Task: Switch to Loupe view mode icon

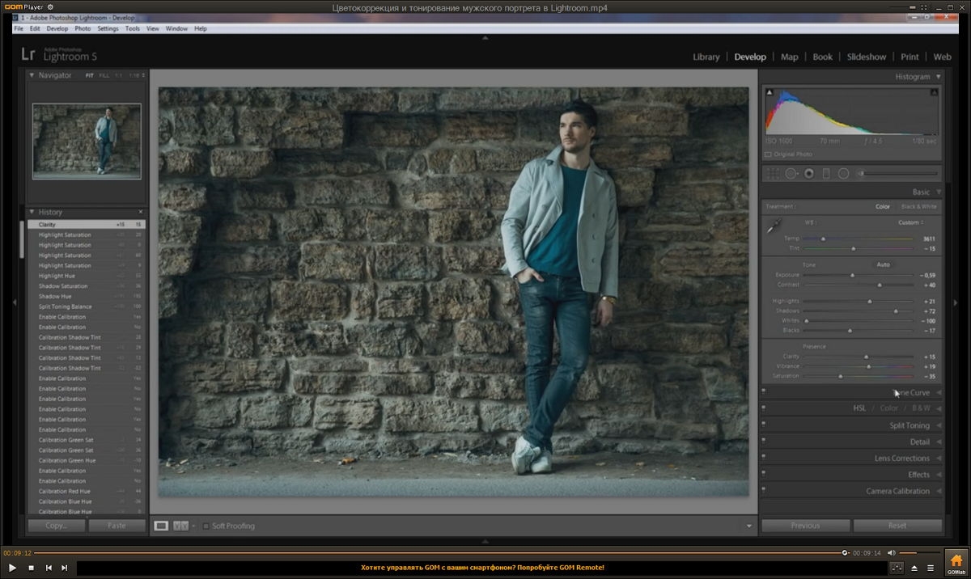Action: pyautogui.click(x=162, y=526)
